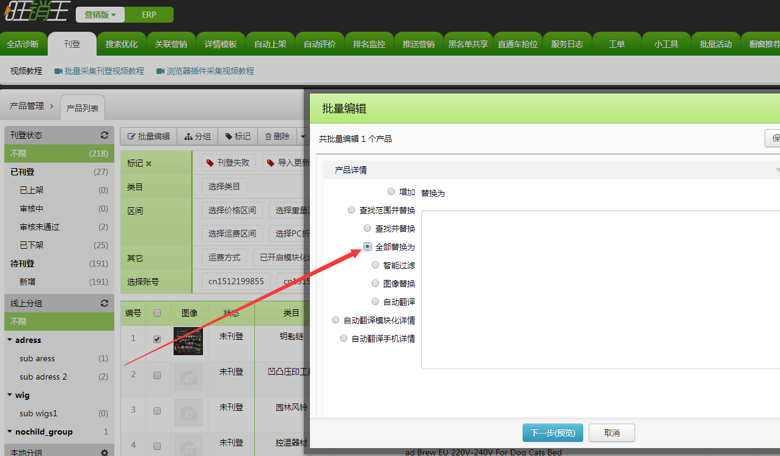The width and height of the screenshot is (780, 456).
Task: Select the 图像替换 radio option
Action: pyautogui.click(x=375, y=283)
